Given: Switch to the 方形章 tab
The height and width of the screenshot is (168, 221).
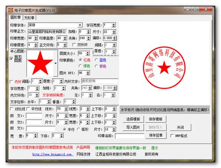Looking at the screenshot, I should (29, 18).
